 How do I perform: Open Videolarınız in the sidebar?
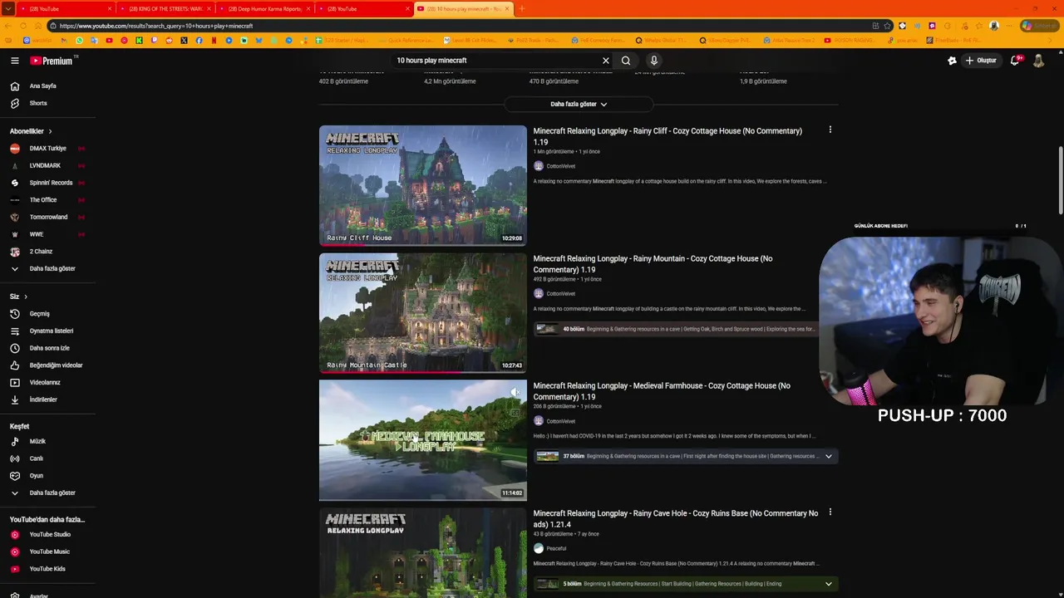(x=45, y=382)
